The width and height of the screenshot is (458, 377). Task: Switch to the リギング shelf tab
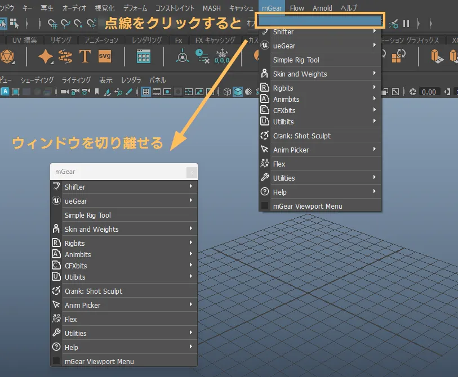pos(61,41)
